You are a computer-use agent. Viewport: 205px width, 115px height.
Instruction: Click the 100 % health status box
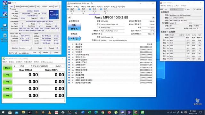tap(74, 27)
